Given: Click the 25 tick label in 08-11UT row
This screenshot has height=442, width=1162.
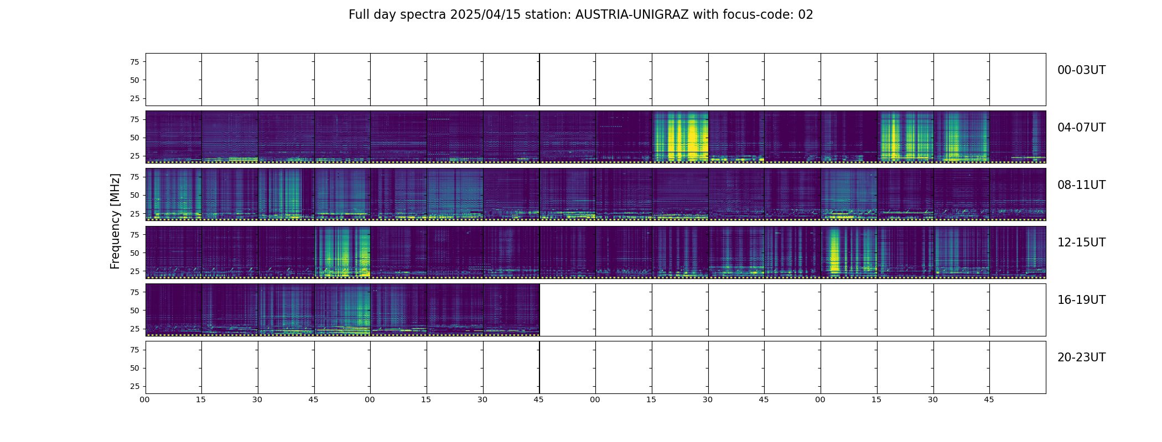Looking at the screenshot, I should (134, 213).
